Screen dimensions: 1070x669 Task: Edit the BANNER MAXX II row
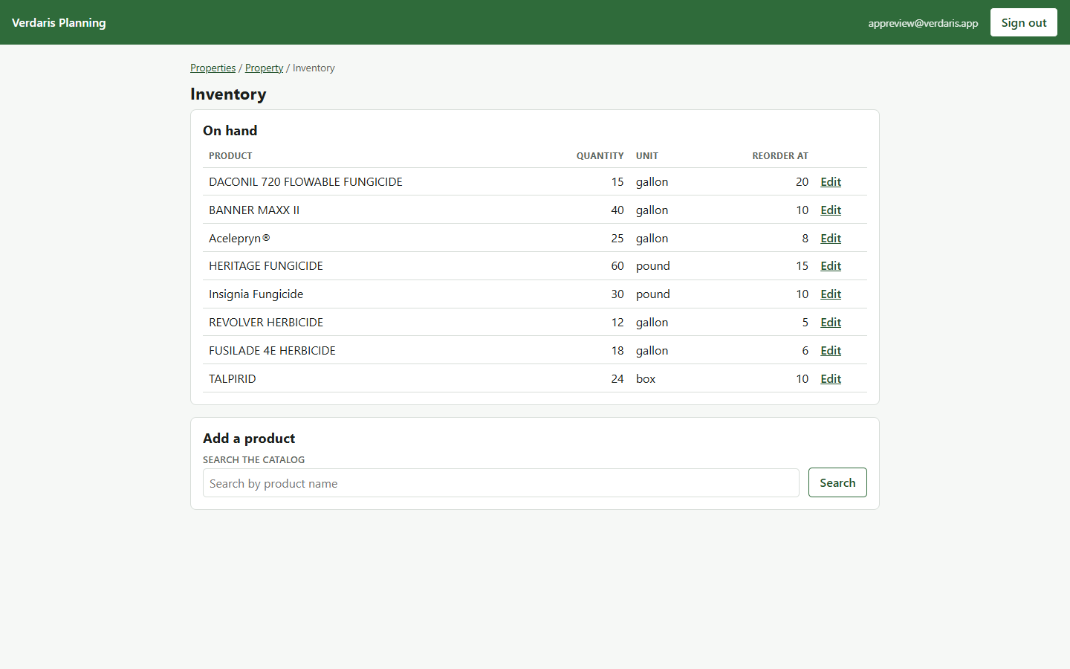831,210
